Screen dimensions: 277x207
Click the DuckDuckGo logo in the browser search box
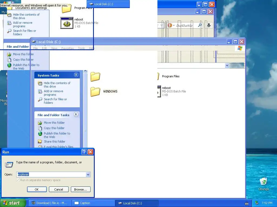point(170,25)
